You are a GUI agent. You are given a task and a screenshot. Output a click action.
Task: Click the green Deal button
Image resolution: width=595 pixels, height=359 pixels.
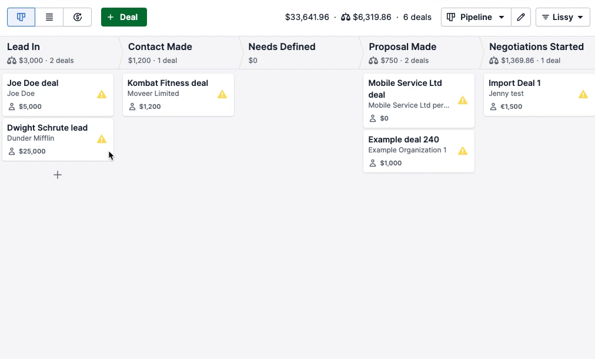point(123,17)
